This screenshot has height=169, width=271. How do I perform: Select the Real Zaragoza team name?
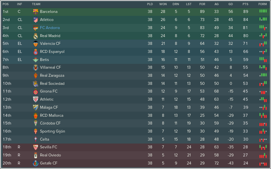pyautogui.click(x=52, y=75)
